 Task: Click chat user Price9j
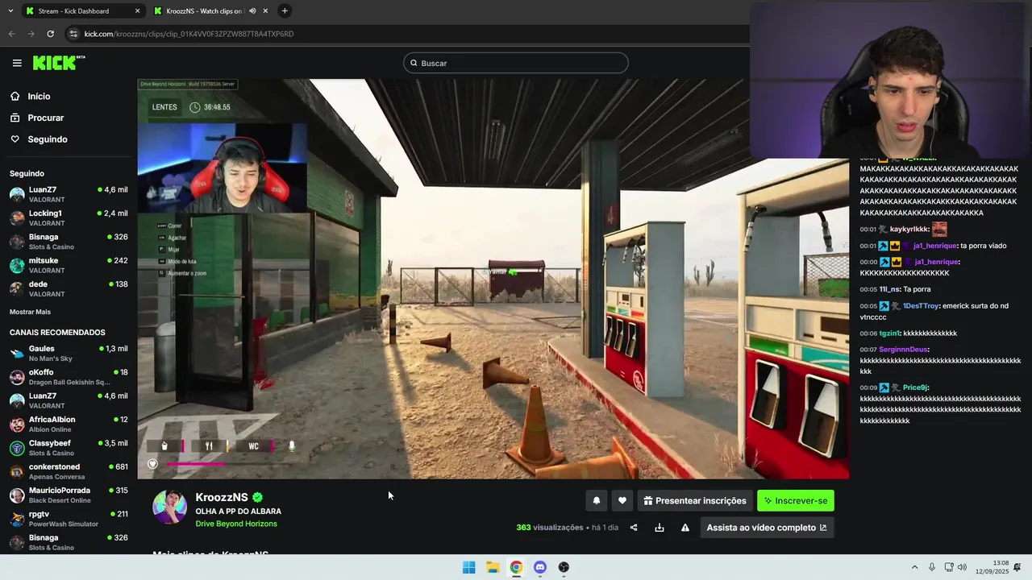click(914, 387)
